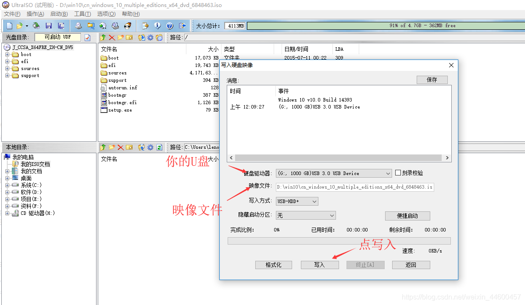Open the 操作(A) menu
The height and width of the screenshot is (305, 525).
click(x=35, y=14)
